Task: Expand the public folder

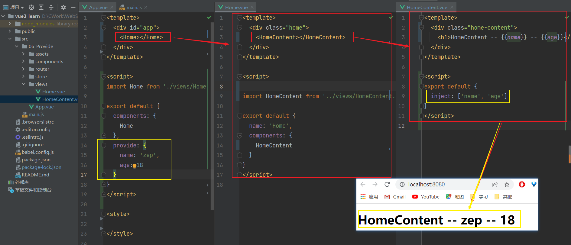Action: [x=10, y=31]
